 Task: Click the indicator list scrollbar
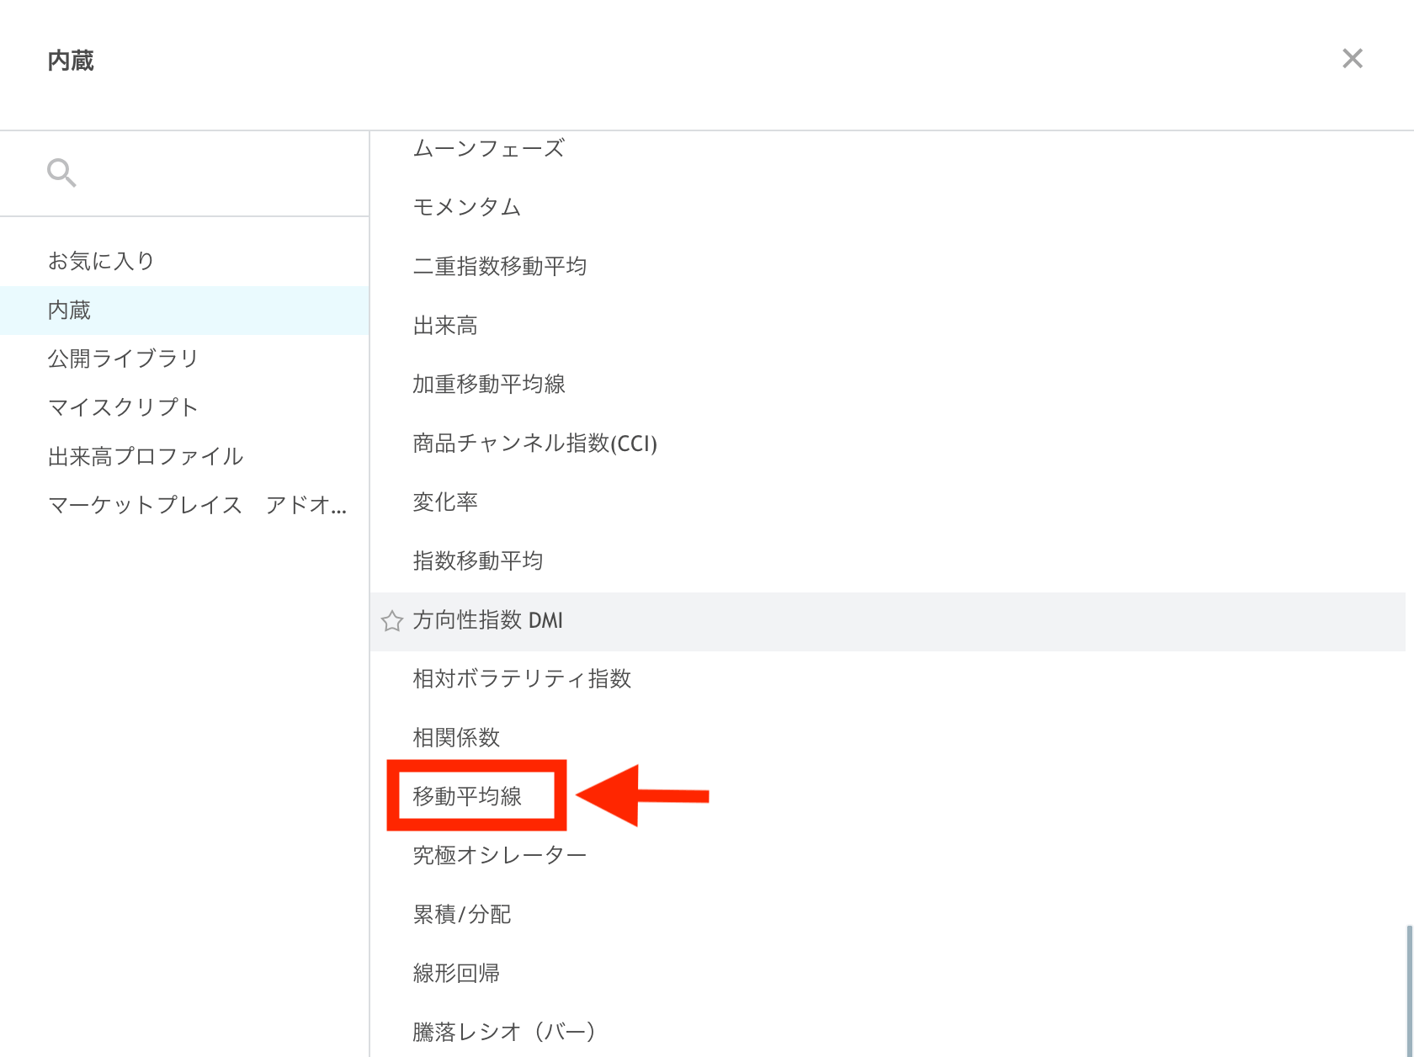coord(1409,991)
